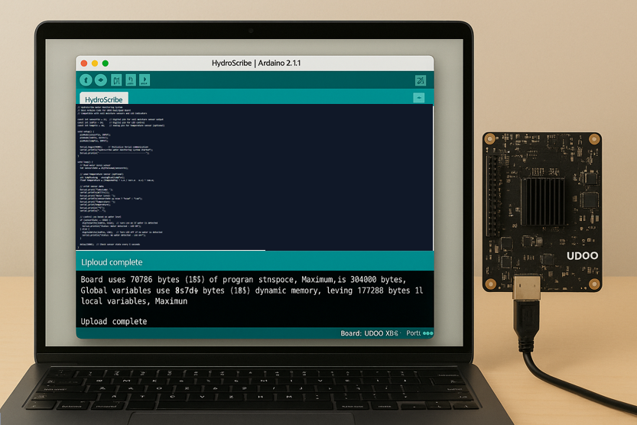Viewport: 637px width, 425px height.
Task: Create a new sketch with the document icon
Action: (116, 80)
